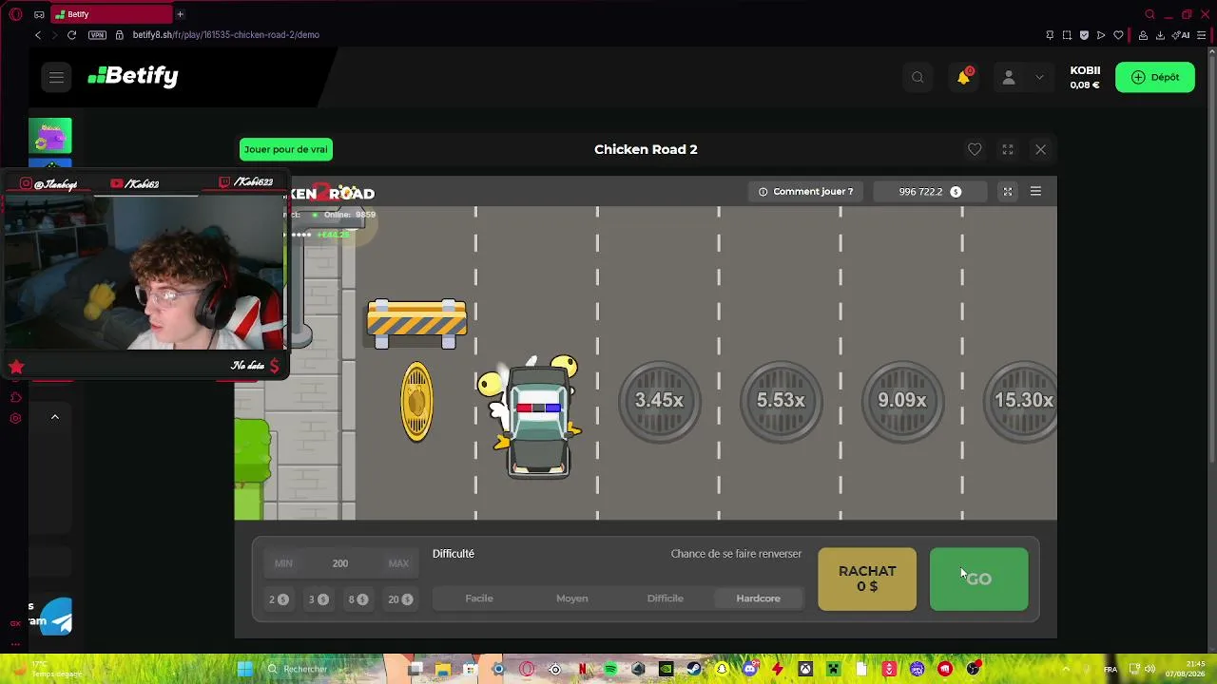The width and height of the screenshot is (1217, 684).
Task: Choose the 8 dollar quick bet
Action: click(358, 599)
